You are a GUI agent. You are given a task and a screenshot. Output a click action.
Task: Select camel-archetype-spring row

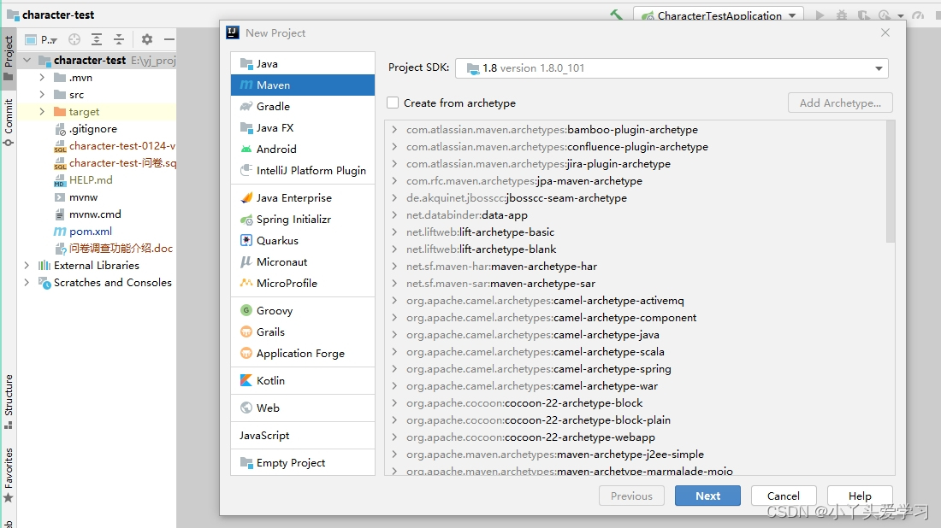[x=635, y=368]
